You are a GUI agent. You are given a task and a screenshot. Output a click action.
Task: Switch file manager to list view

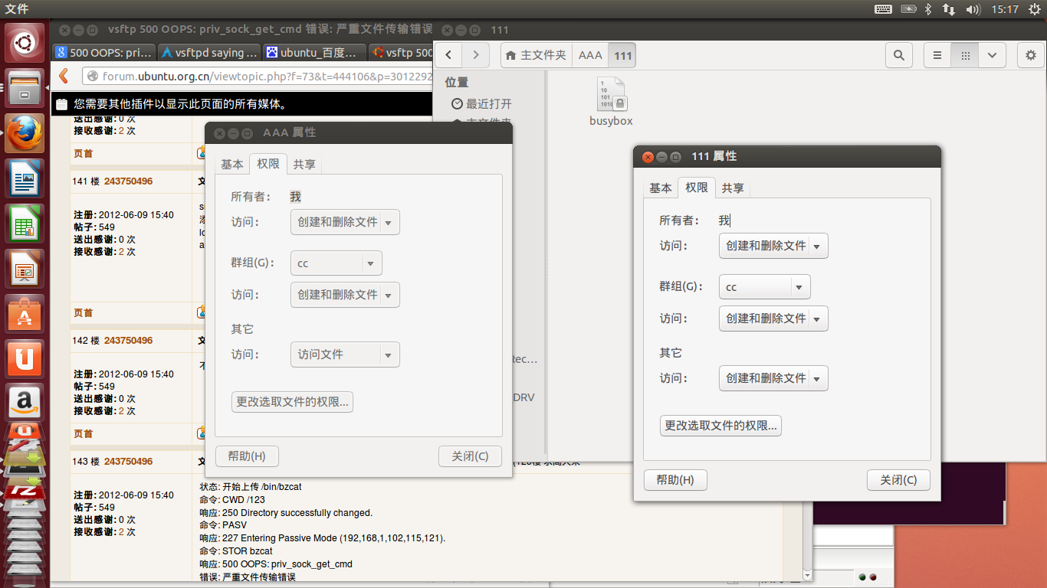coord(937,55)
